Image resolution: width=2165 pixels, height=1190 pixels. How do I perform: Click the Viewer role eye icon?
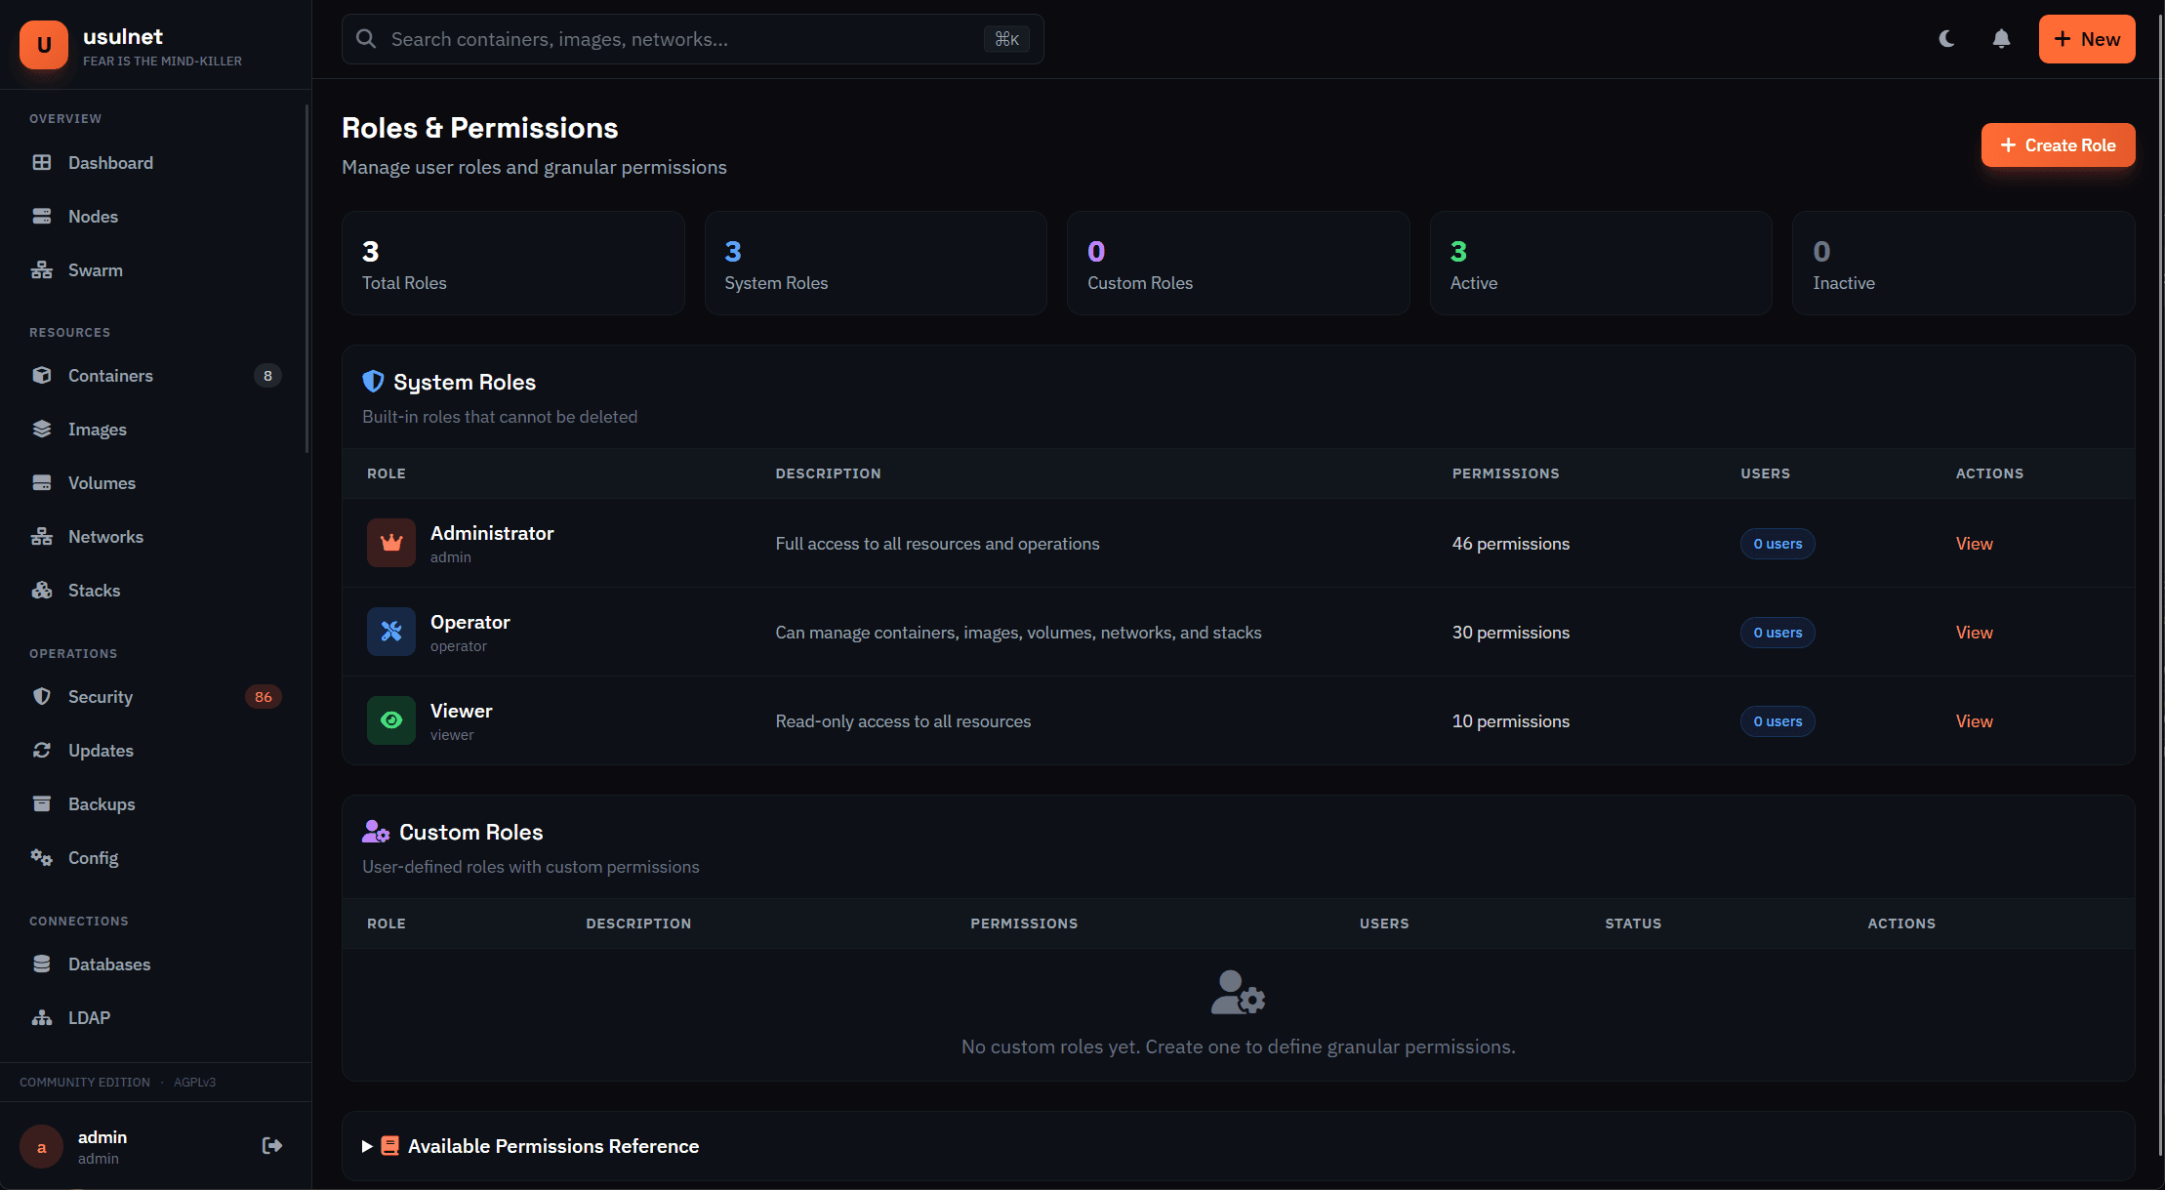coord(390,720)
